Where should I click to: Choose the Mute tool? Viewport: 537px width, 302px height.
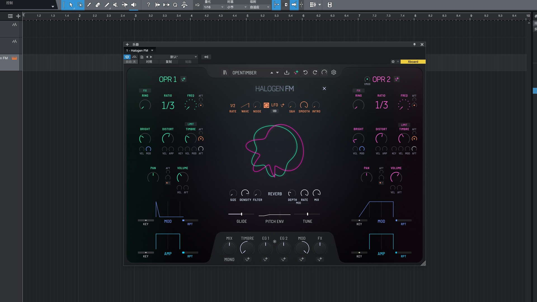point(116,5)
